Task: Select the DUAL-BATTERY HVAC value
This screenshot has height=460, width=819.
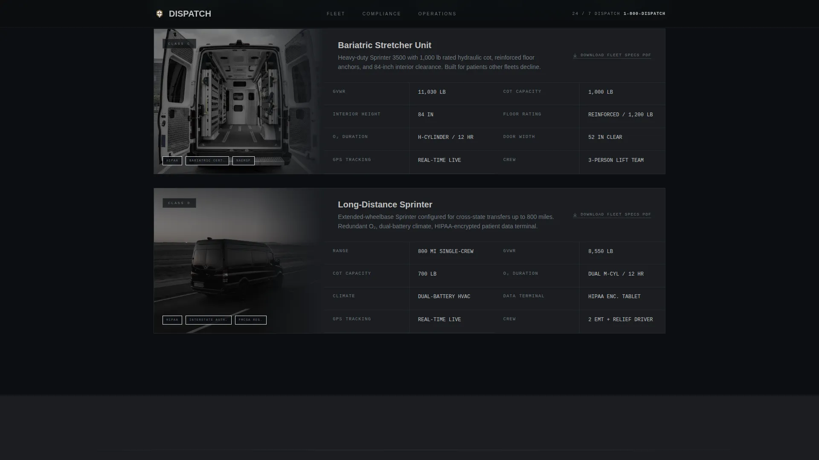Action: coord(444,296)
